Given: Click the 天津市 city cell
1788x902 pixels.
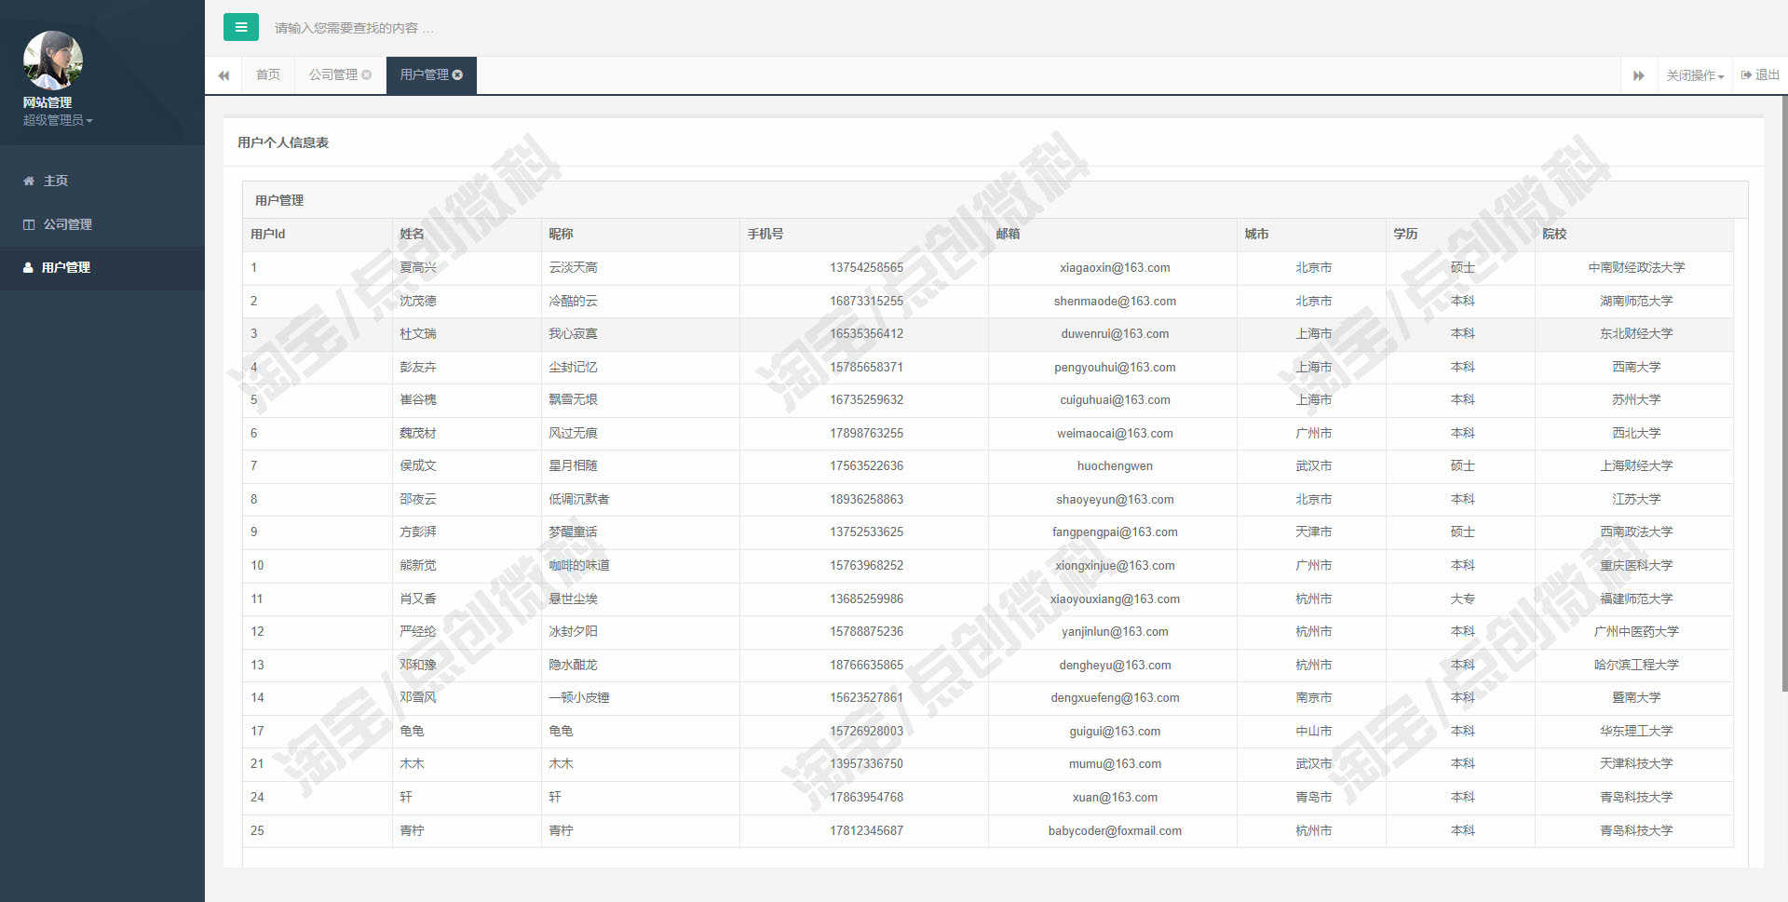Looking at the screenshot, I should point(1313,532).
